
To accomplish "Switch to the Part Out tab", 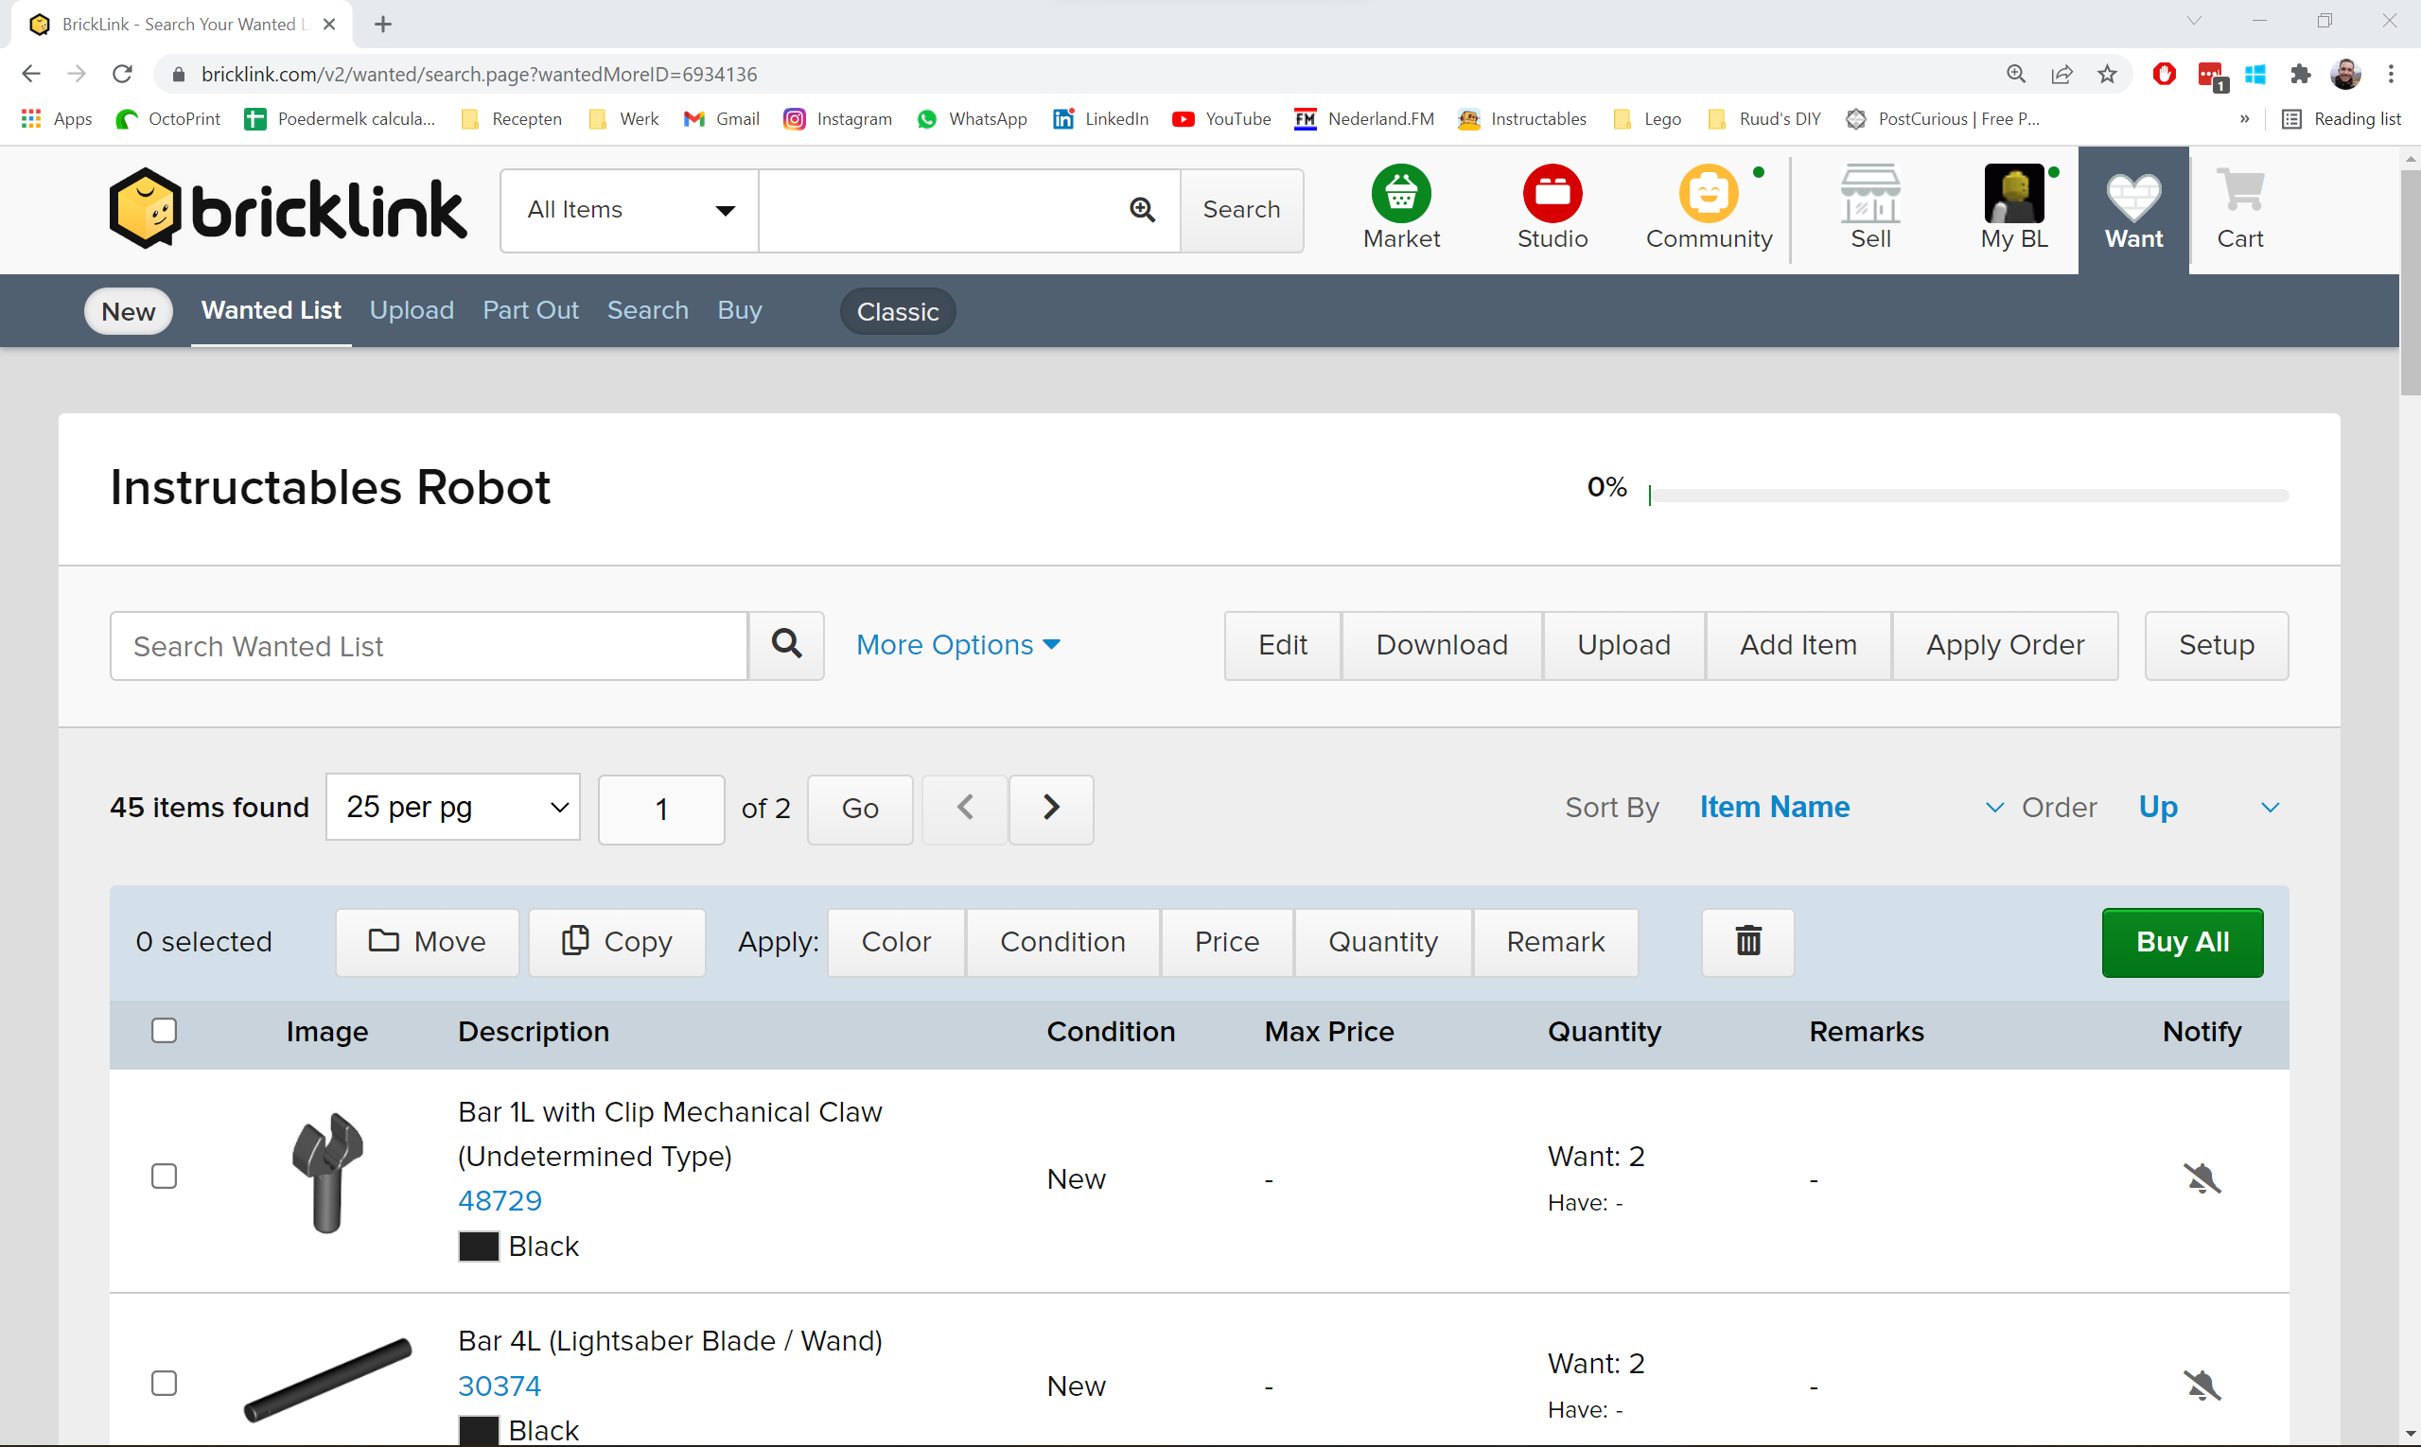I will tap(530, 310).
